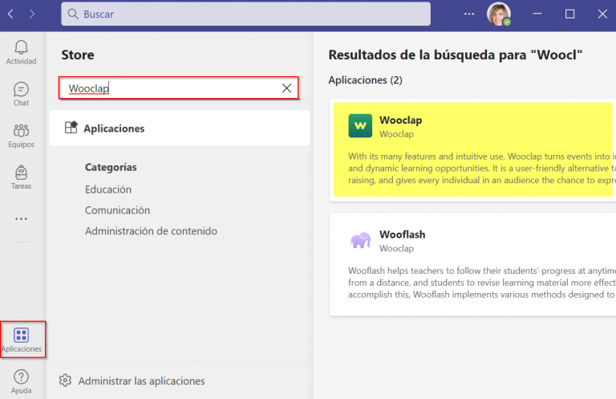
Task: Click the Resultados de la búsqueda heading
Action: pyautogui.click(x=456, y=55)
